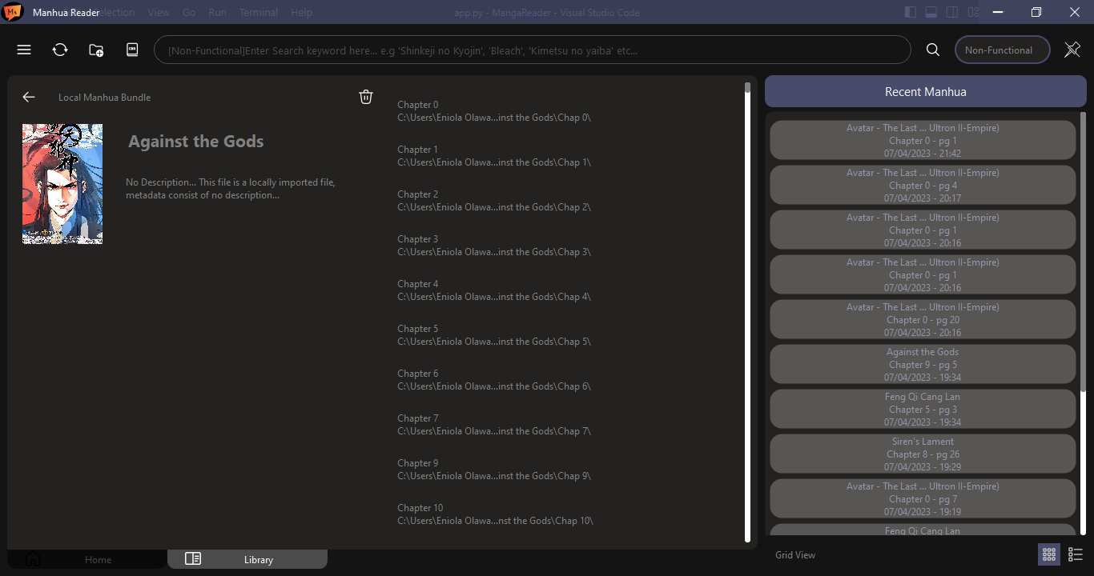The width and height of the screenshot is (1094, 576).
Task: Open recent Avatar entry dated 21:42
Action: [923, 141]
